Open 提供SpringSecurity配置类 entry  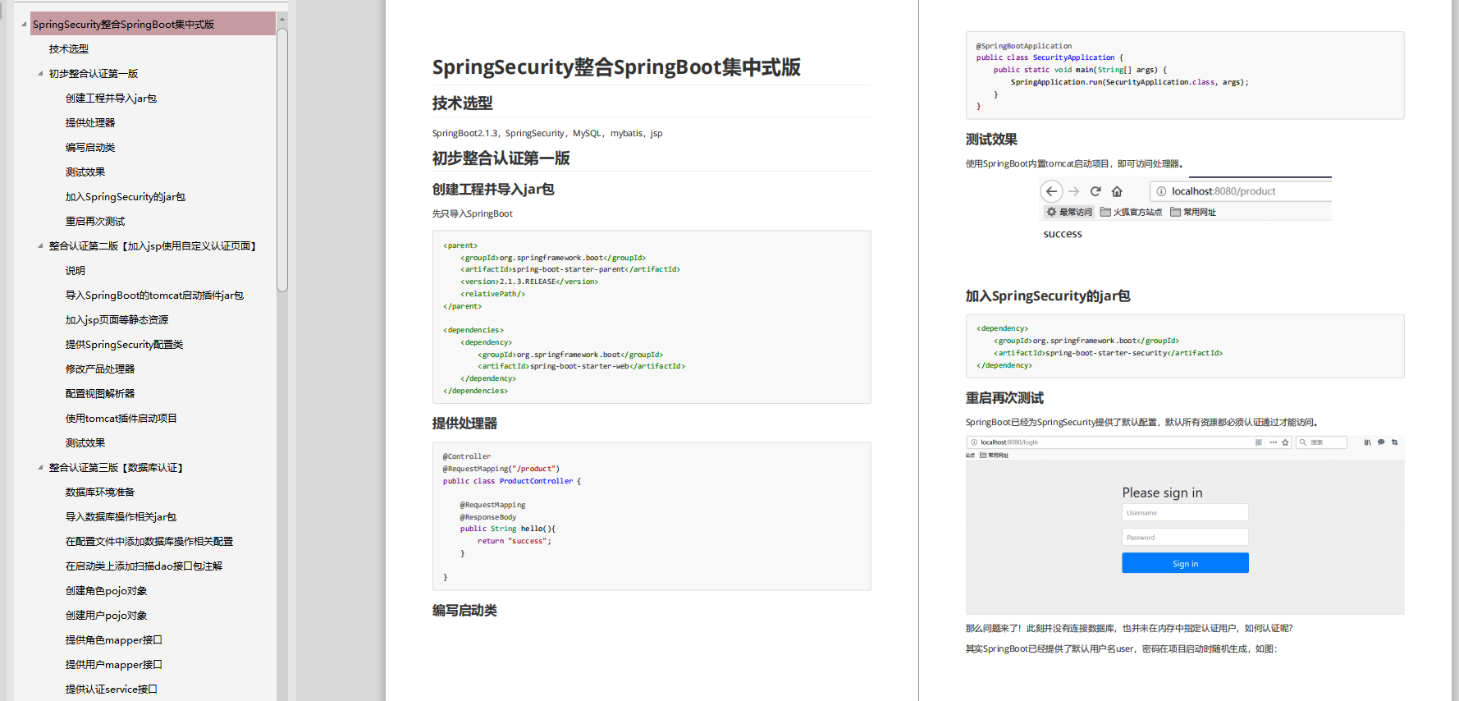(124, 345)
